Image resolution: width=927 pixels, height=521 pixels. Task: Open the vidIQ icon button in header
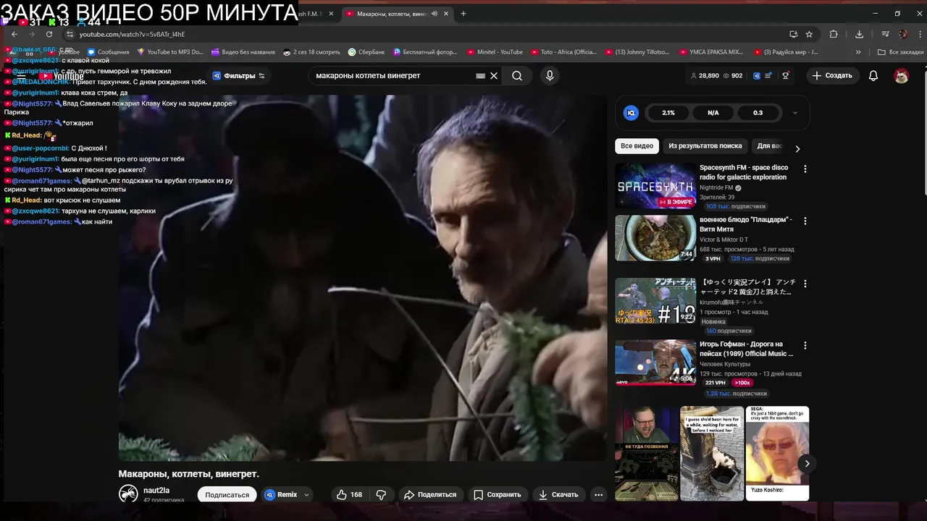(757, 75)
